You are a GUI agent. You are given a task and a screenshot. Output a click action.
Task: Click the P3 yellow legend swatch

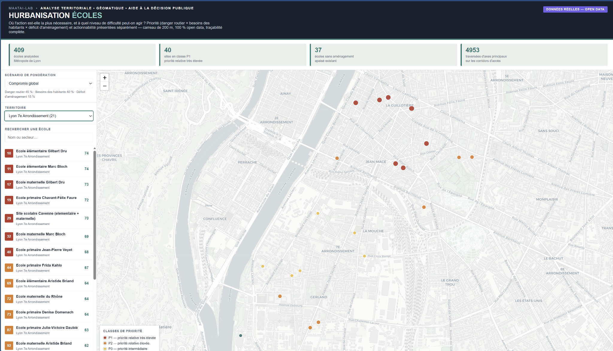tap(105, 349)
